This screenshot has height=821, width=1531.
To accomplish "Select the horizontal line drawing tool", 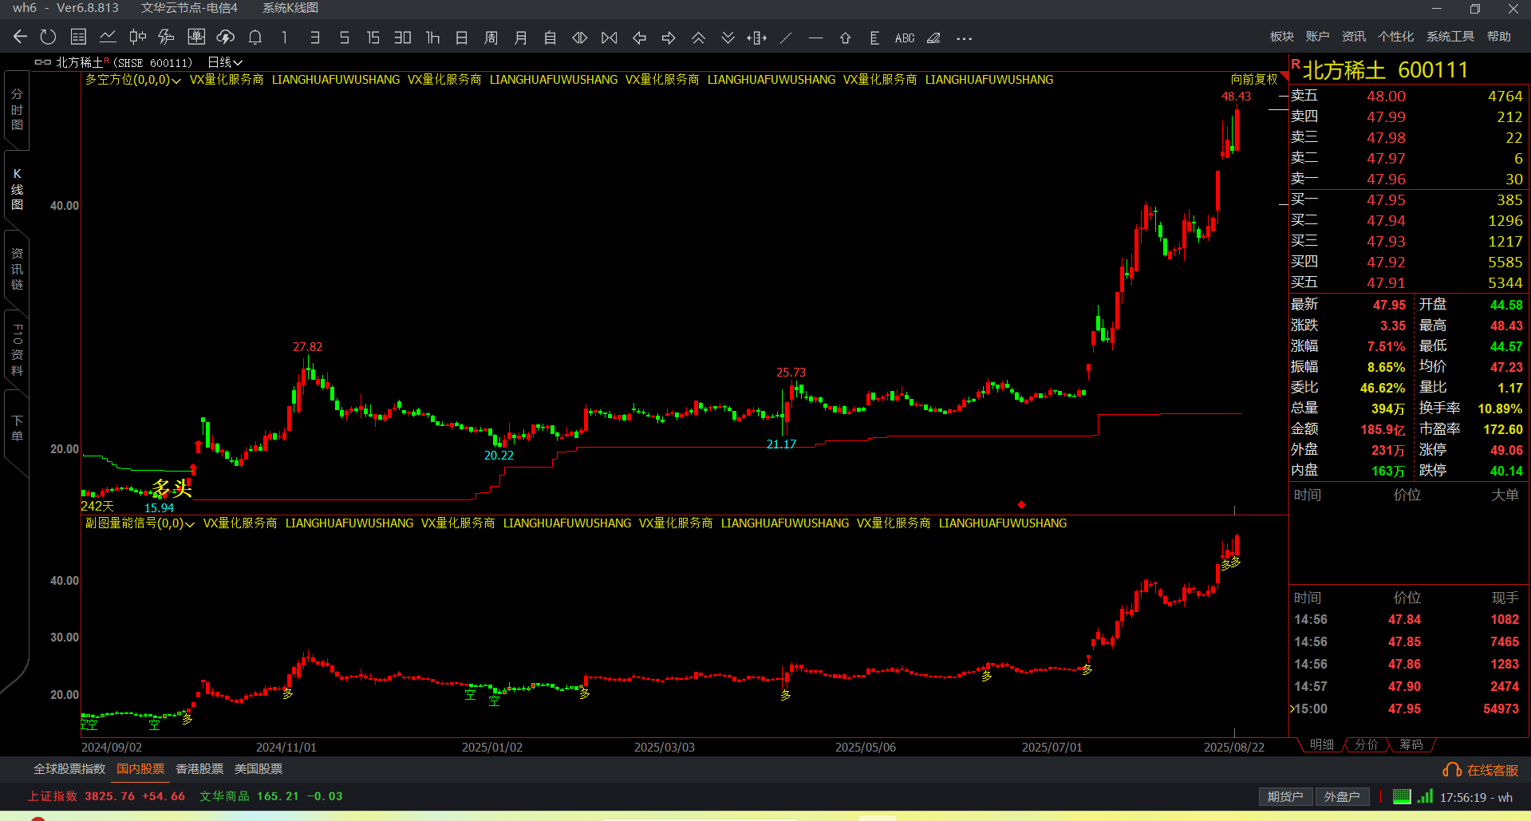I will (815, 37).
